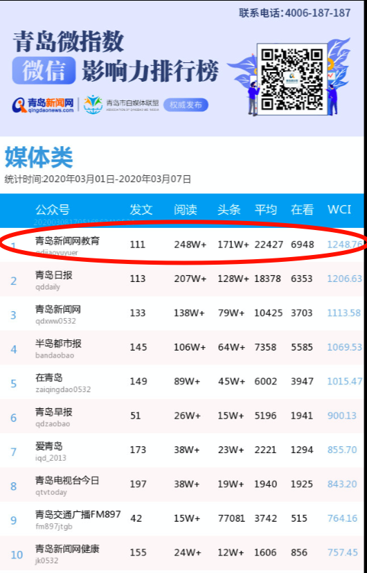Click rank number 10 in the list
The image size is (367, 573).
coord(17,555)
